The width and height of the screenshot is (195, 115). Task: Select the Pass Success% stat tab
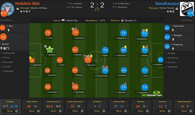[x=75, y=102]
